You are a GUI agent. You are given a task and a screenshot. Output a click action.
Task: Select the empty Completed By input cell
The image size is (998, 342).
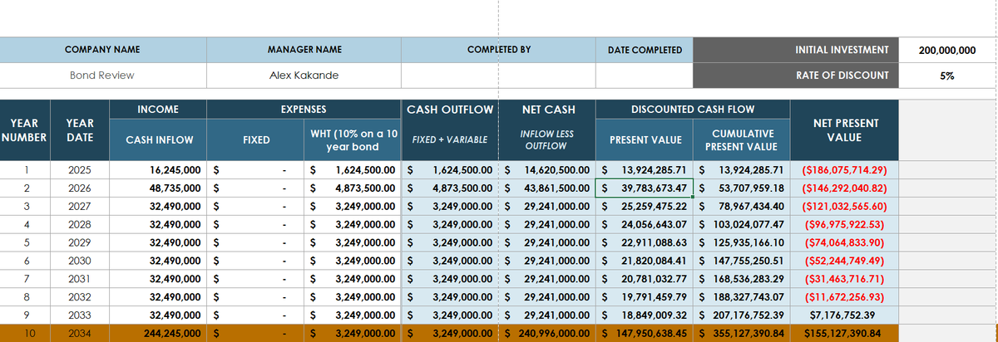click(x=498, y=75)
